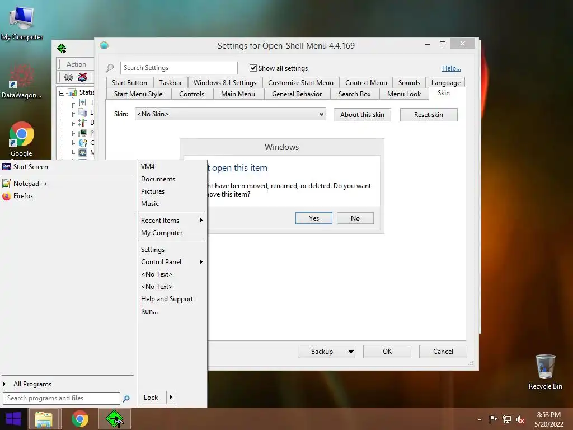Click the red-crossed gear icon in the background window toolbar
Viewport: 573px width, 430px height.
click(83, 77)
